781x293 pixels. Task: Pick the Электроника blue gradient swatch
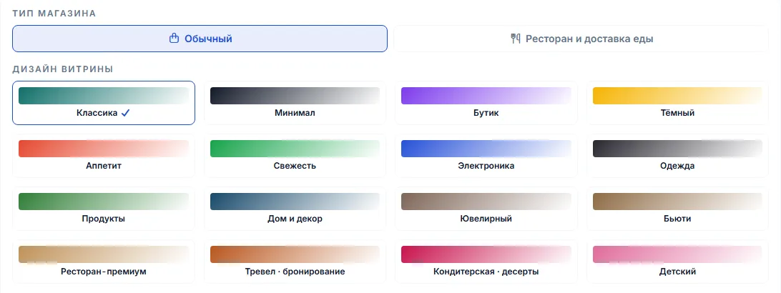pos(486,149)
